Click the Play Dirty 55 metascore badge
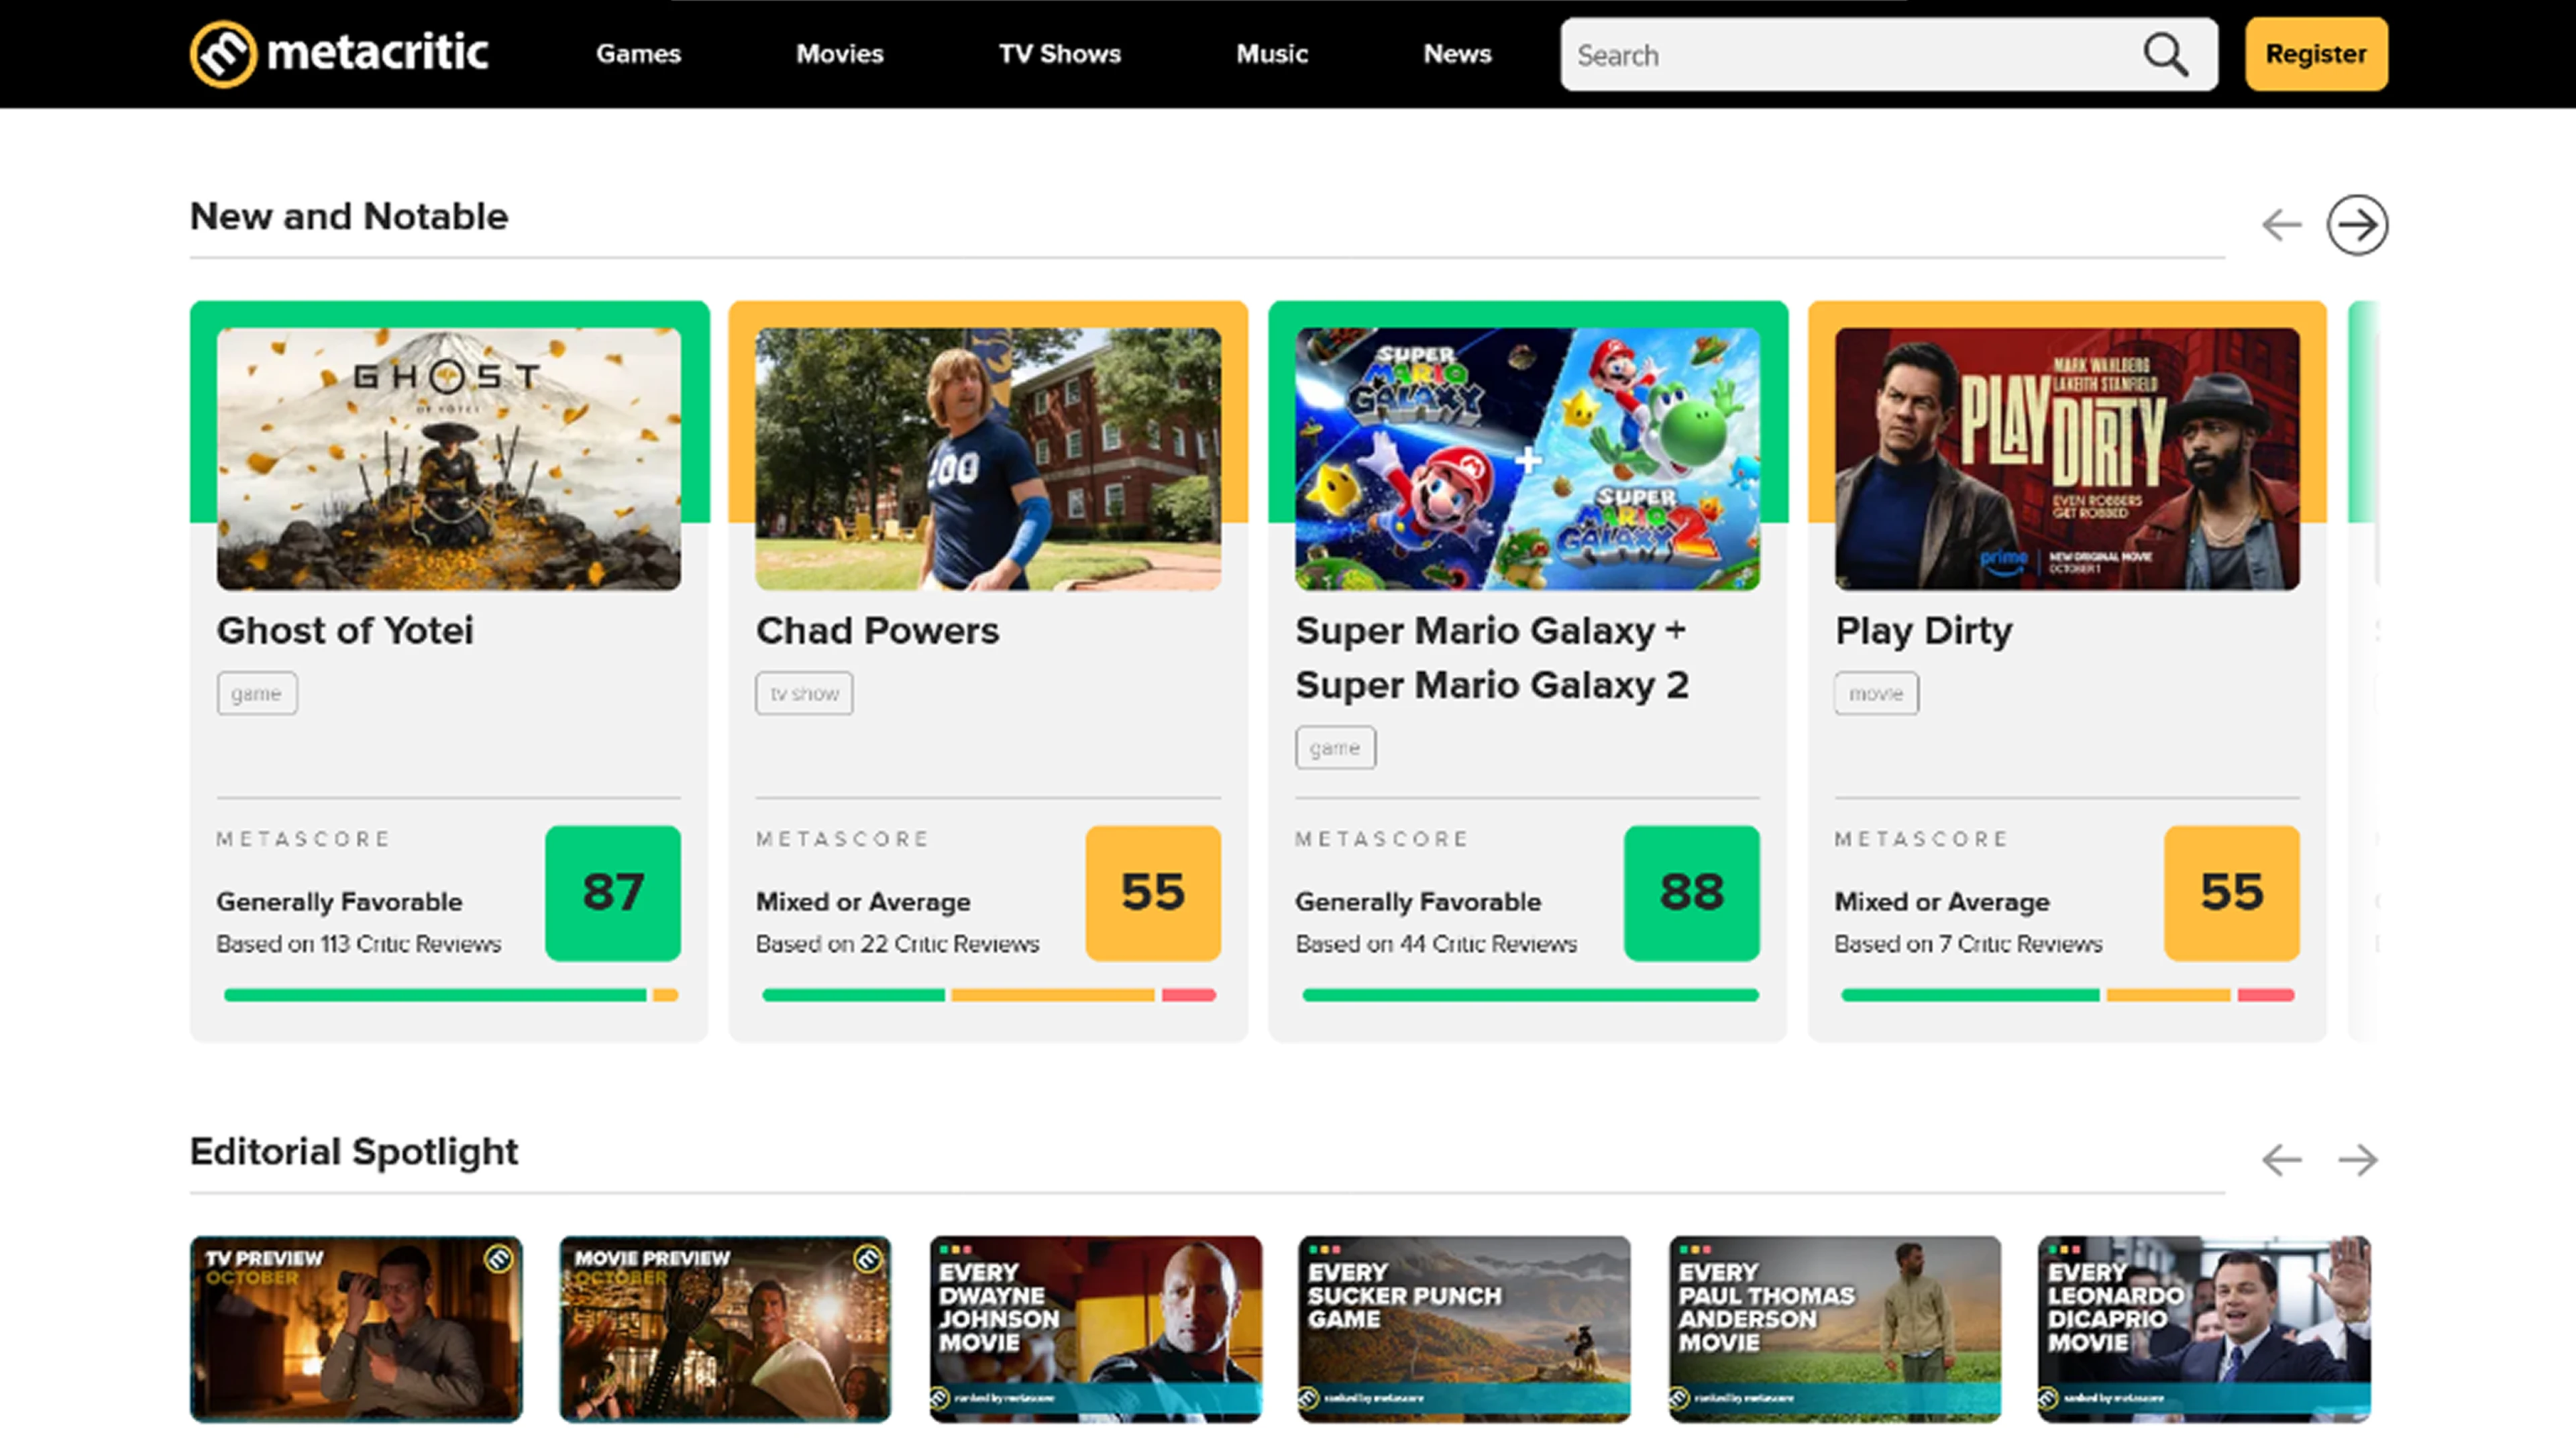The width and height of the screenshot is (2576, 1449). pos(2231,892)
